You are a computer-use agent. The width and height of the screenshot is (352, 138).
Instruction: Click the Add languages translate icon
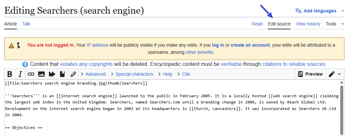tap(298, 11)
